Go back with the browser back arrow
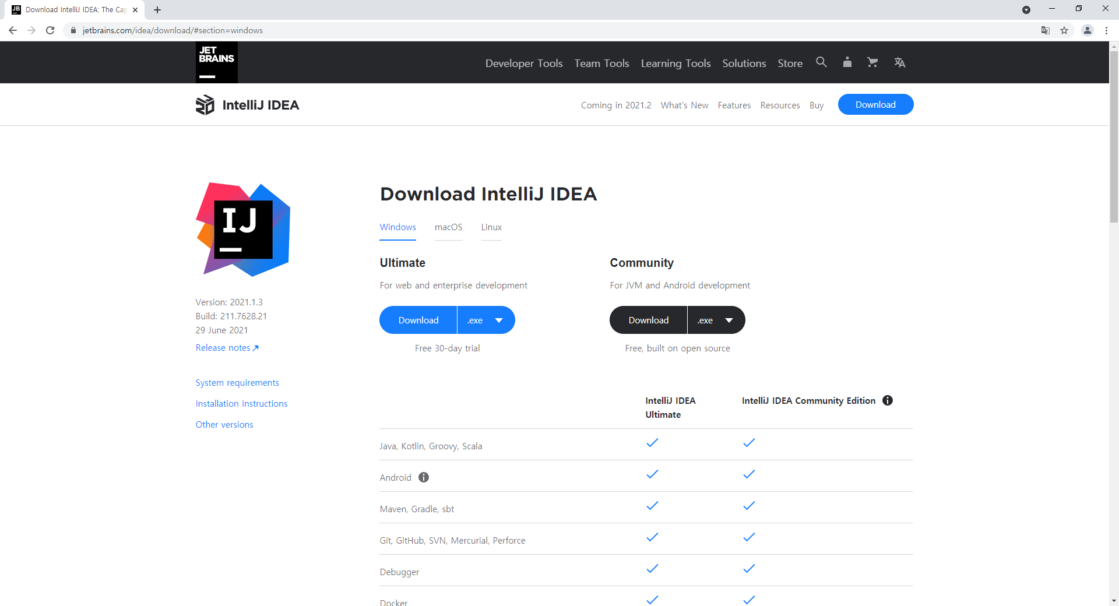Screen dimensions: 1119x606 pyautogui.click(x=13, y=30)
